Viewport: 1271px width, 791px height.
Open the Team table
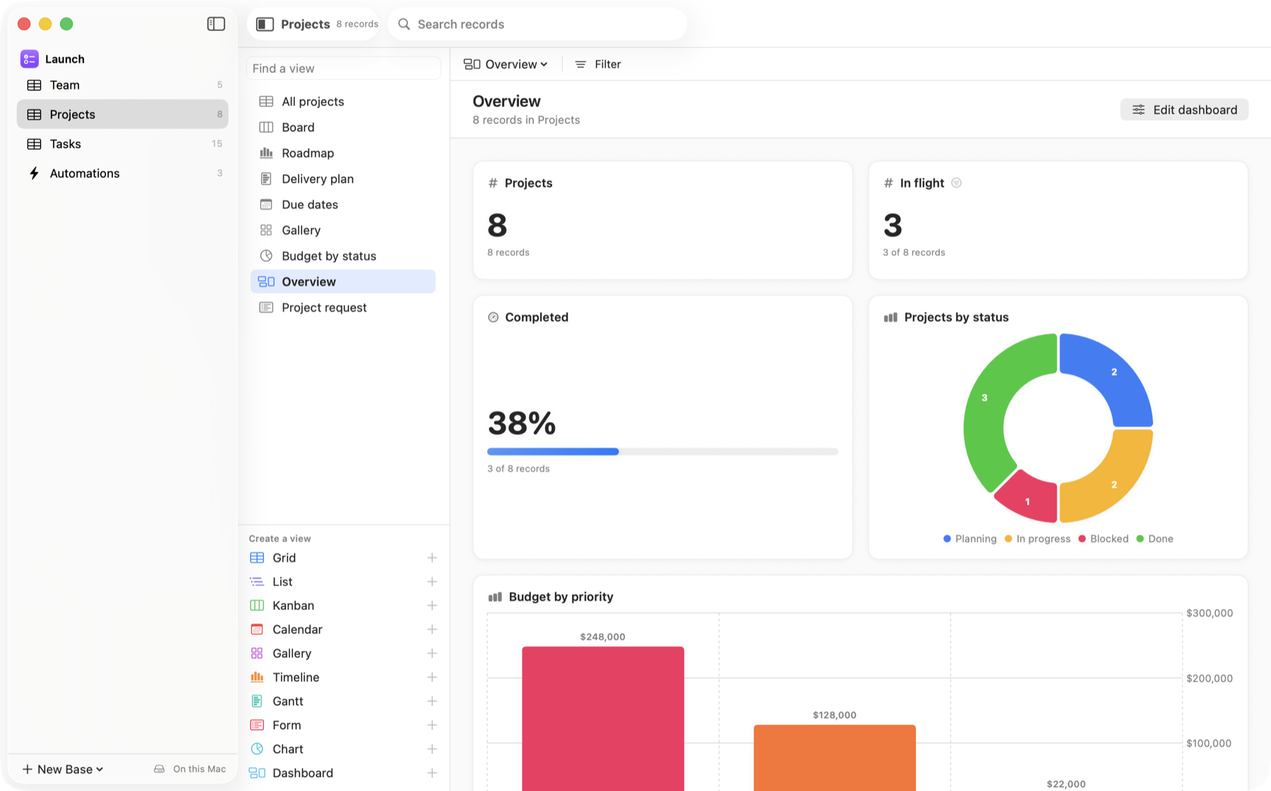click(x=123, y=85)
